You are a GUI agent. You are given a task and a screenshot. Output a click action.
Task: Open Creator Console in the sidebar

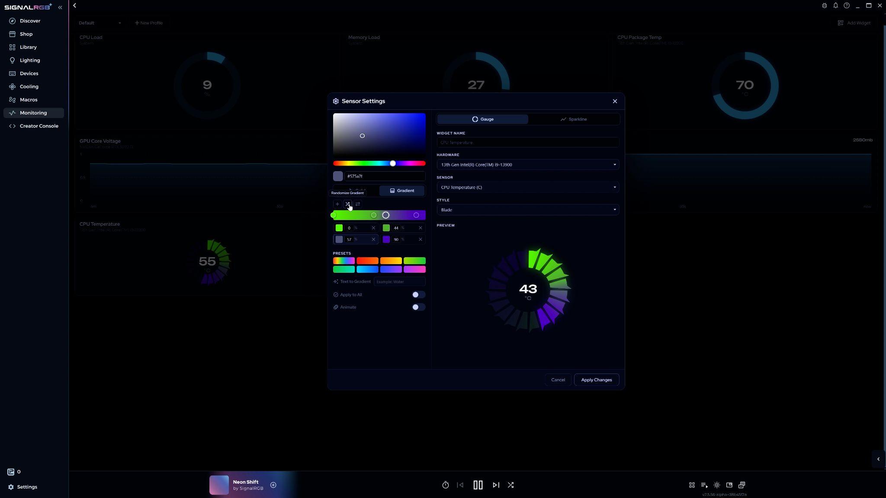(34, 126)
